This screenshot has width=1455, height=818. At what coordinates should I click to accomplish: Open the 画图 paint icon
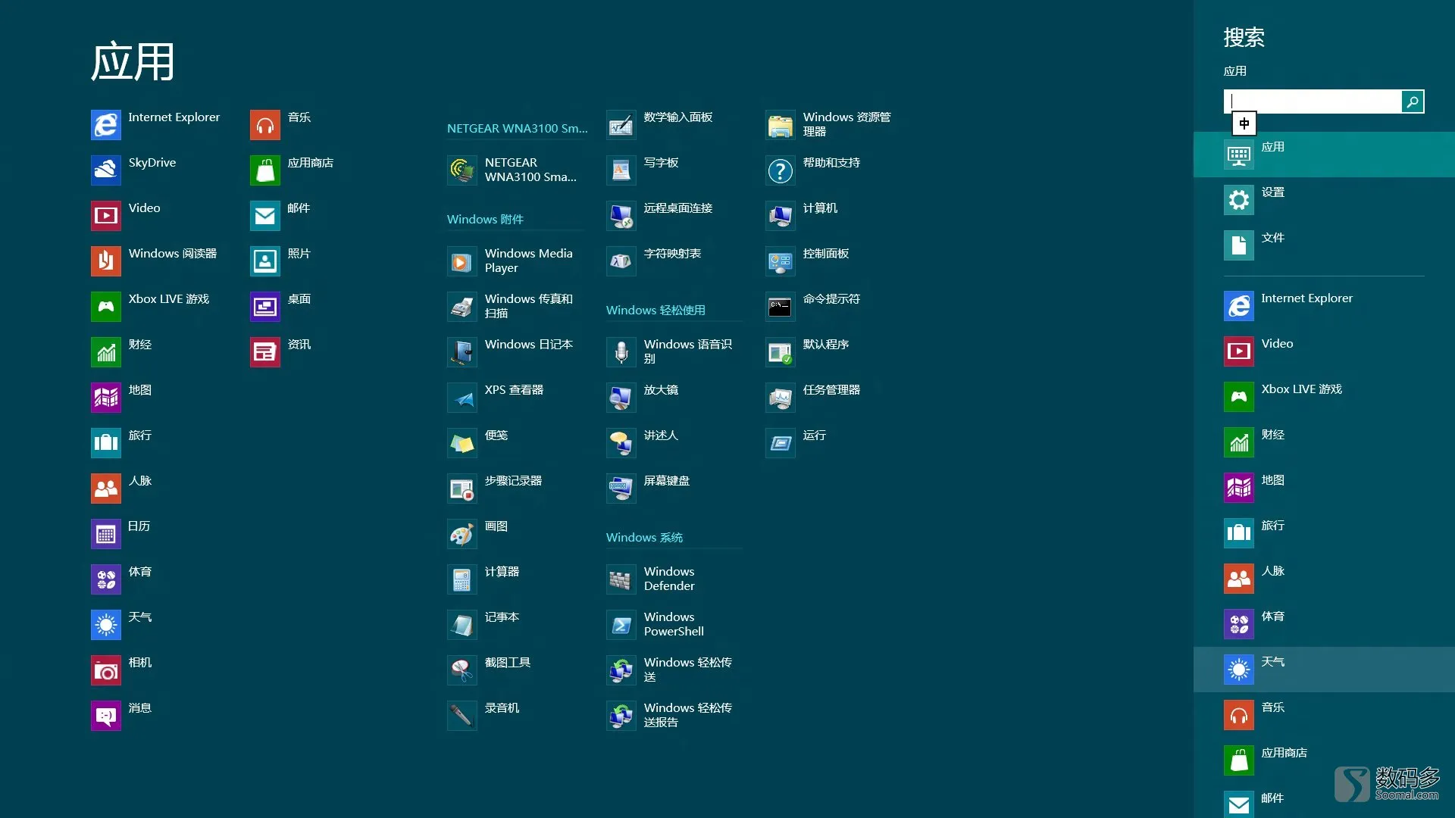[462, 534]
